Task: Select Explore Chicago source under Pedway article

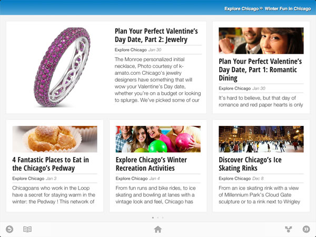Action: [x=28, y=179]
